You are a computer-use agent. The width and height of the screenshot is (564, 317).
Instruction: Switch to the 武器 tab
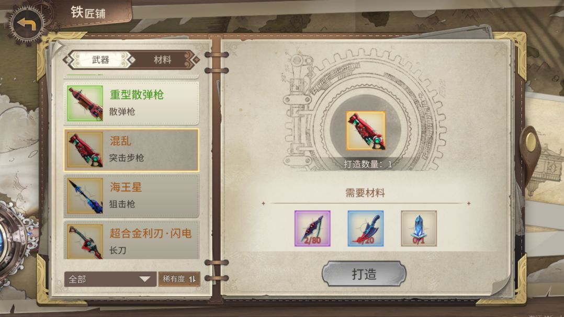click(100, 60)
